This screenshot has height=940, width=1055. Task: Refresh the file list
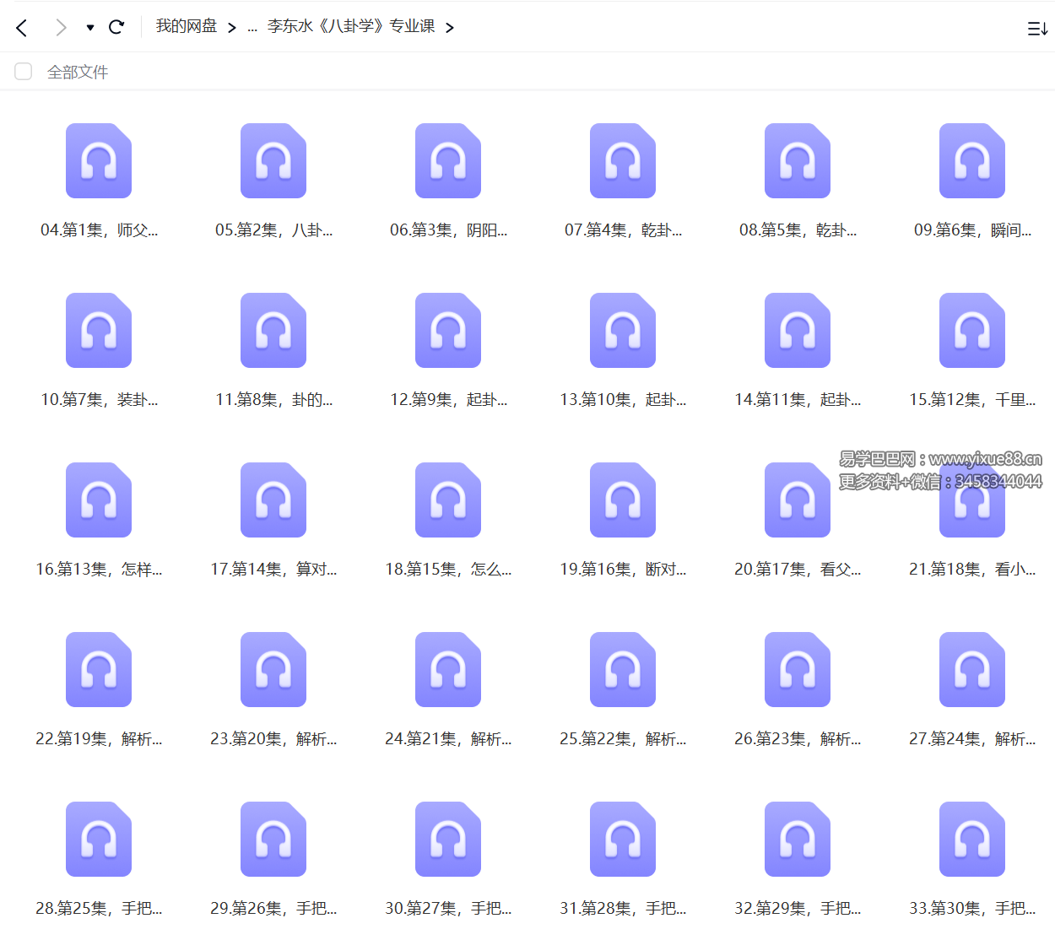coord(116,27)
